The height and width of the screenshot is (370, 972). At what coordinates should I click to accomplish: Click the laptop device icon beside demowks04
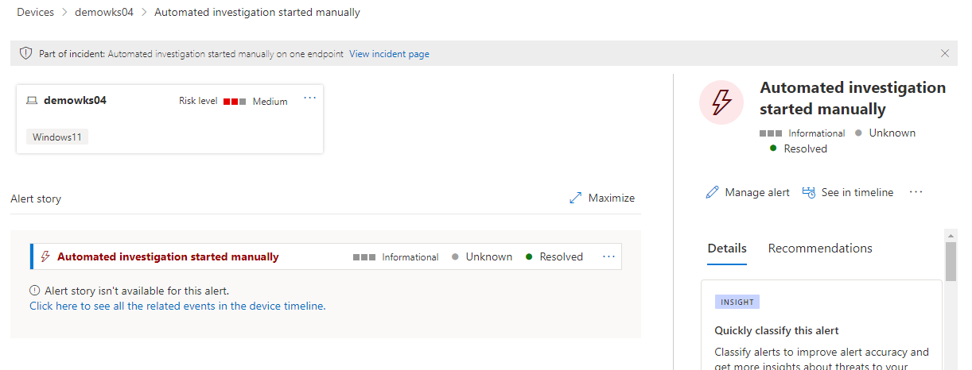click(32, 101)
